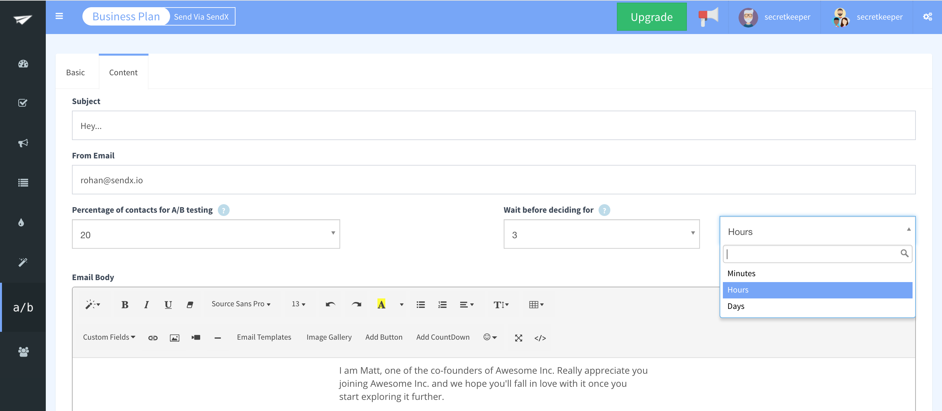Toggle underline formatting in editor

(x=168, y=305)
